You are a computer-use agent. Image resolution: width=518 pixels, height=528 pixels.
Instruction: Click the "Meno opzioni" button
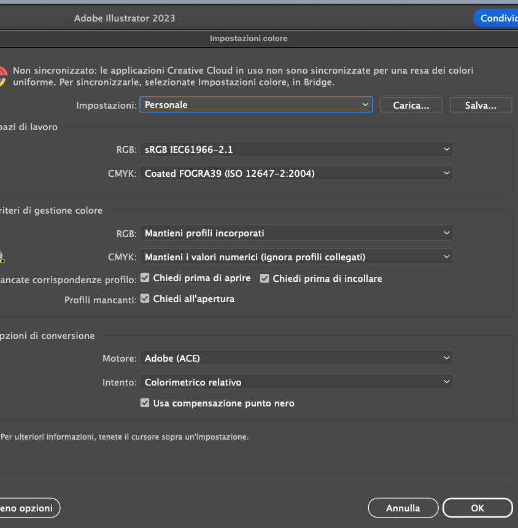[25, 508]
